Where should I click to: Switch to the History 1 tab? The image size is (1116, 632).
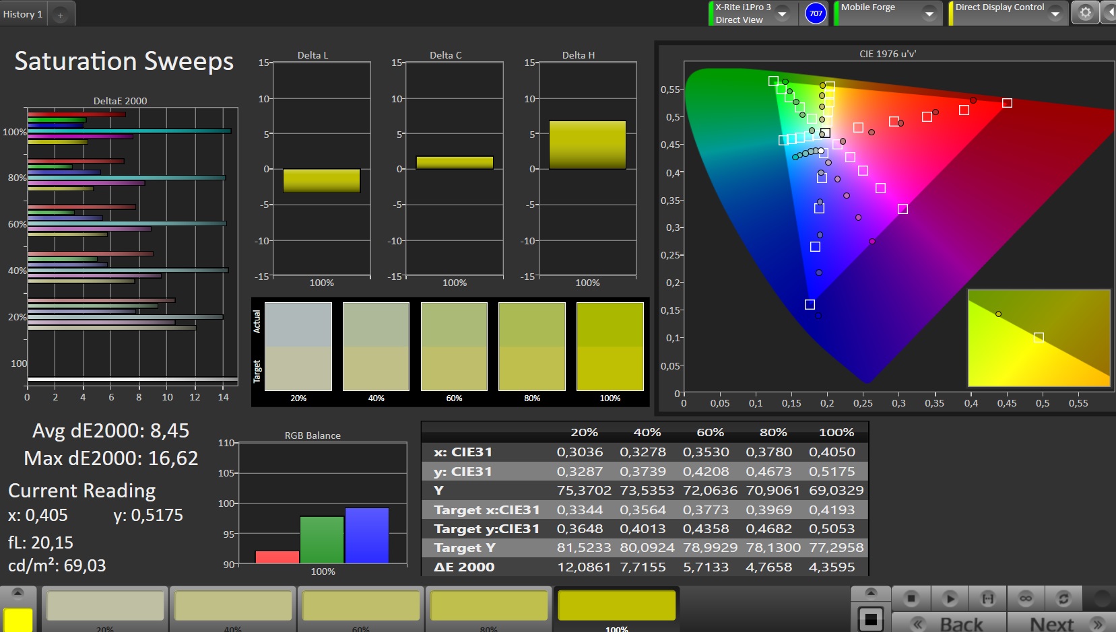coord(23,14)
